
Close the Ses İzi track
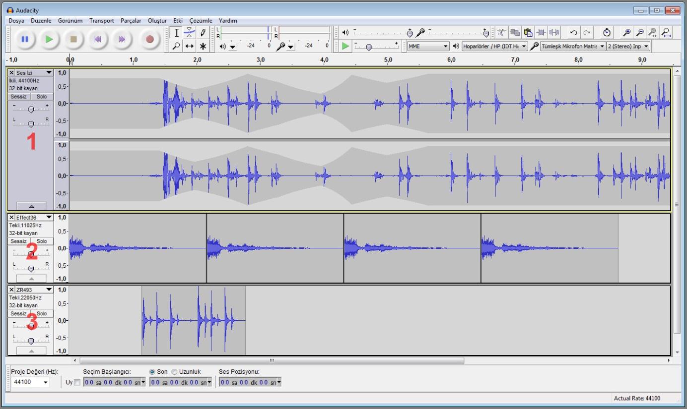pyautogui.click(x=11, y=72)
